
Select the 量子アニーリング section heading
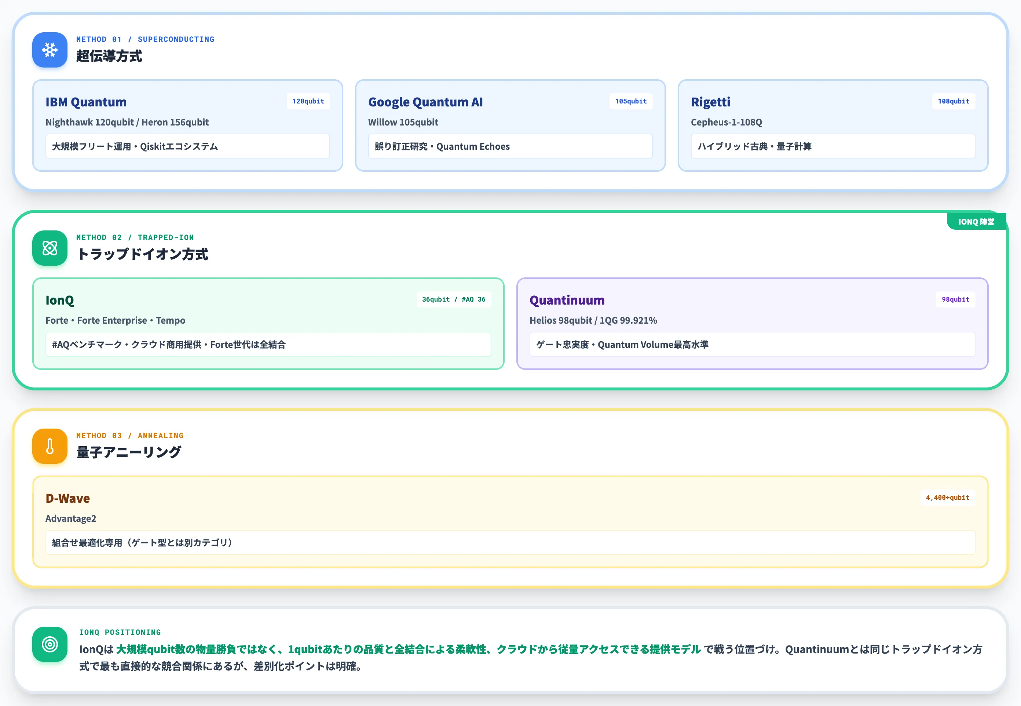[x=129, y=452]
